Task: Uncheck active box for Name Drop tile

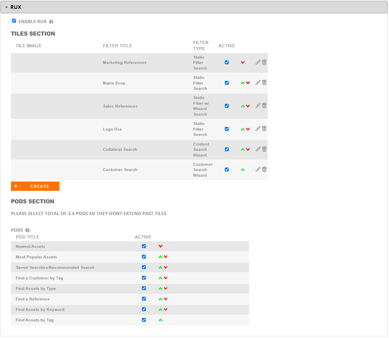Action: coord(227,83)
